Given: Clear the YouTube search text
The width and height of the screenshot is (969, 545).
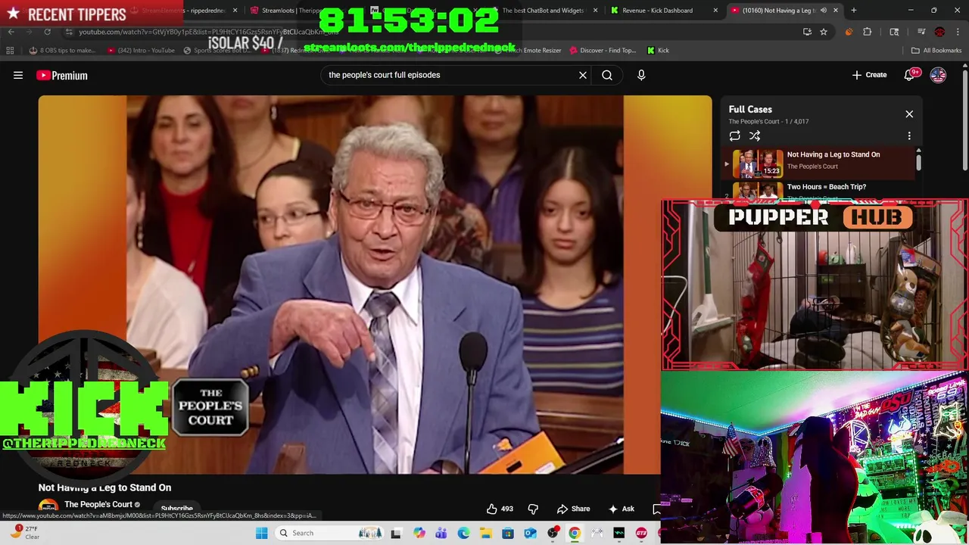Looking at the screenshot, I should (583, 75).
